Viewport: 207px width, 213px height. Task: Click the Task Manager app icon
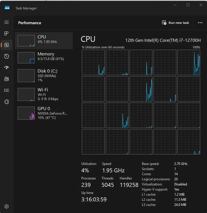7,7
